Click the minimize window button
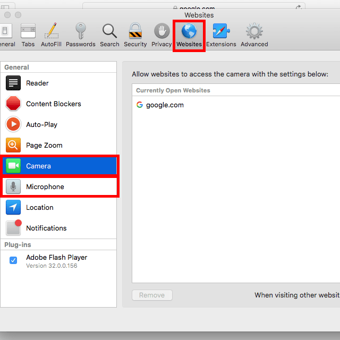The height and width of the screenshot is (340, 340). point(7,15)
